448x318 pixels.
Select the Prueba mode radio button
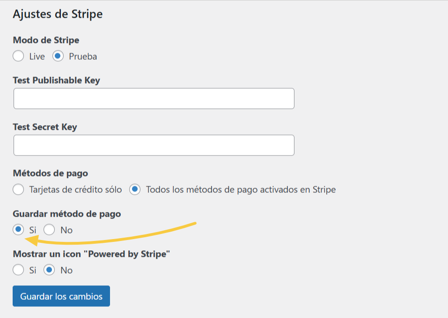[x=58, y=56]
